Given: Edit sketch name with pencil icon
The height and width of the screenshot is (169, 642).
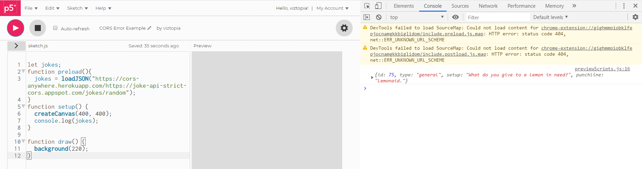Looking at the screenshot, I should coord(149,28).
